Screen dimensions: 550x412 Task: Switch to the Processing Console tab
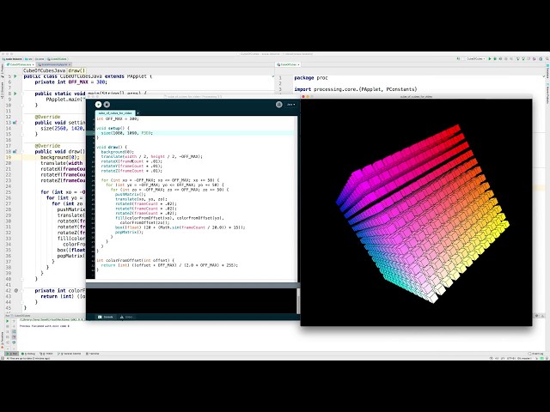click(106, 317)
